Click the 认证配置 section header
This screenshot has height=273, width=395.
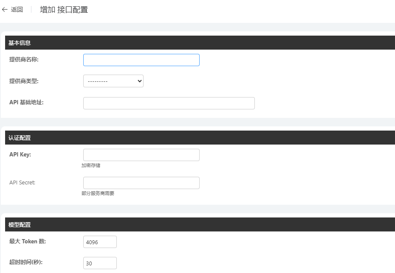pos(20,138)
